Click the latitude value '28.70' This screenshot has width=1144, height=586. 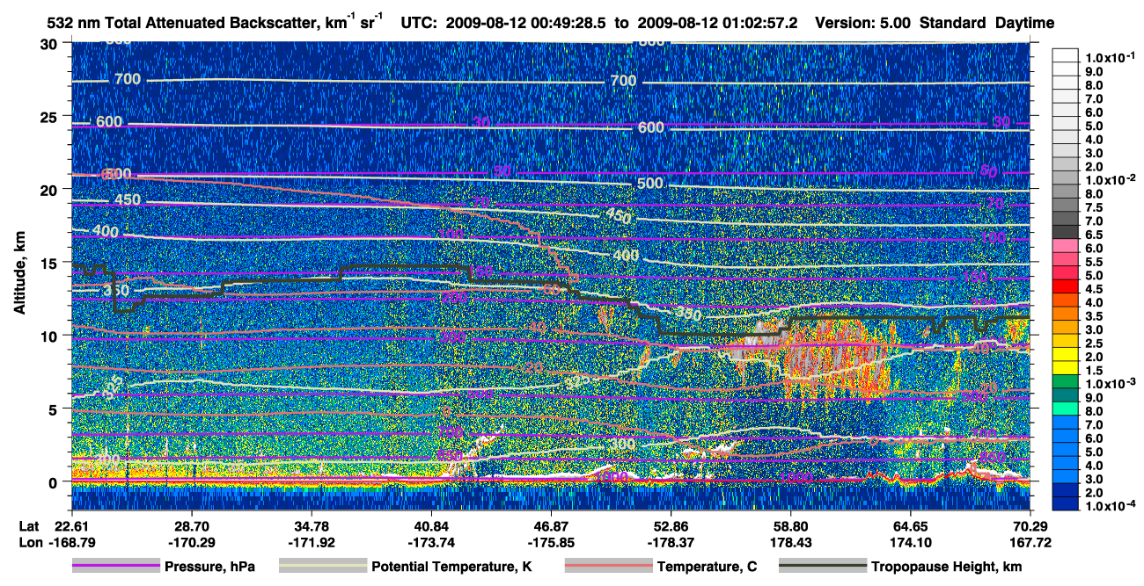coord(191,525)
